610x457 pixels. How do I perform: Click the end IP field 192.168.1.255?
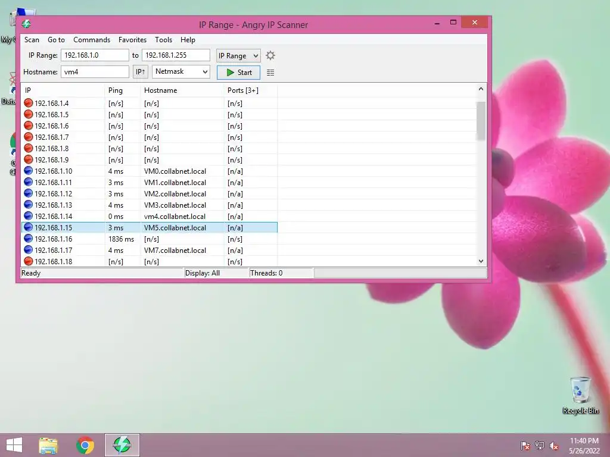(x=176, y=55)
